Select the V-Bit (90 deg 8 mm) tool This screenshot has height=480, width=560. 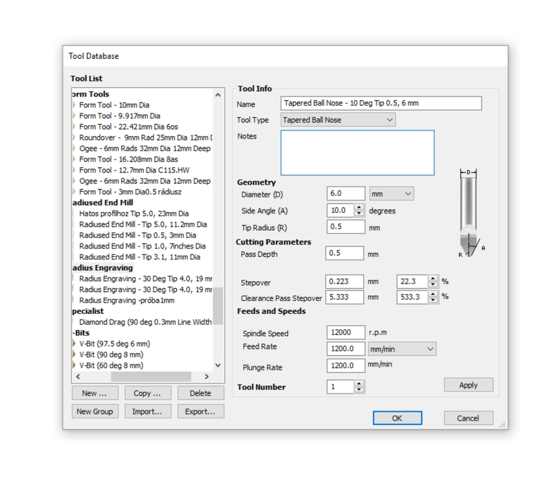coord(111,355)
